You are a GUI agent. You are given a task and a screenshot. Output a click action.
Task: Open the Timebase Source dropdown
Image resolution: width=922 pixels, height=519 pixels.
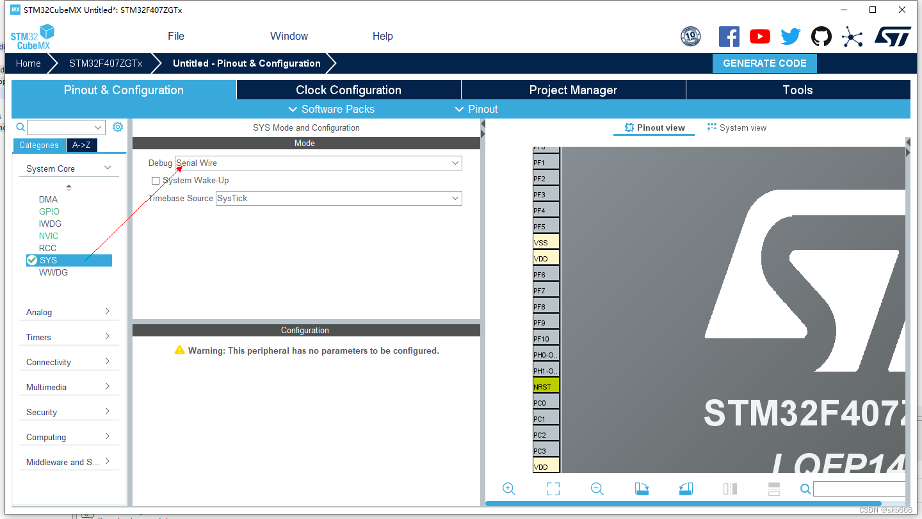(455, 198)
